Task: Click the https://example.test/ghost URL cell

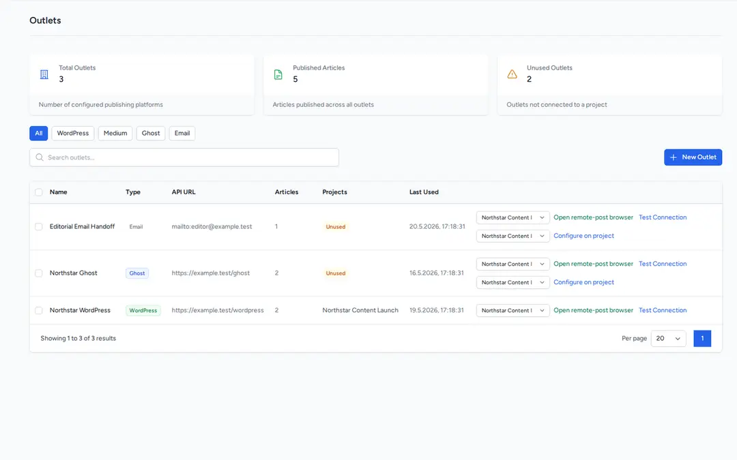Action: (x=211, y=273)
